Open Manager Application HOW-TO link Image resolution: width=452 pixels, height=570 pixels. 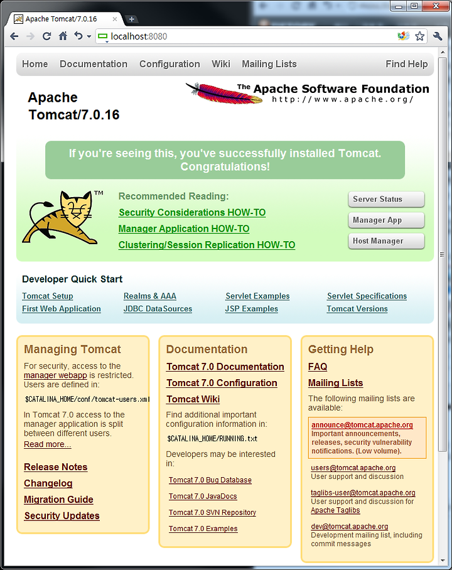pos(184,229)
